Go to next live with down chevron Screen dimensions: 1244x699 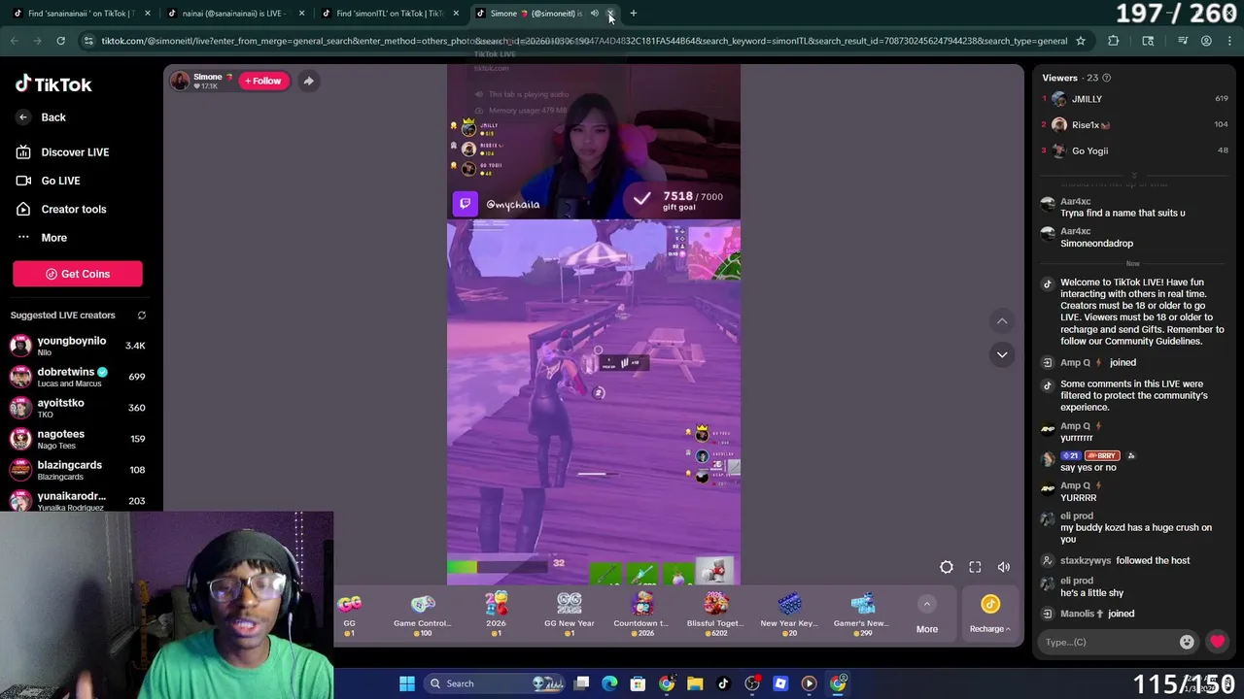click(1002, 354)
